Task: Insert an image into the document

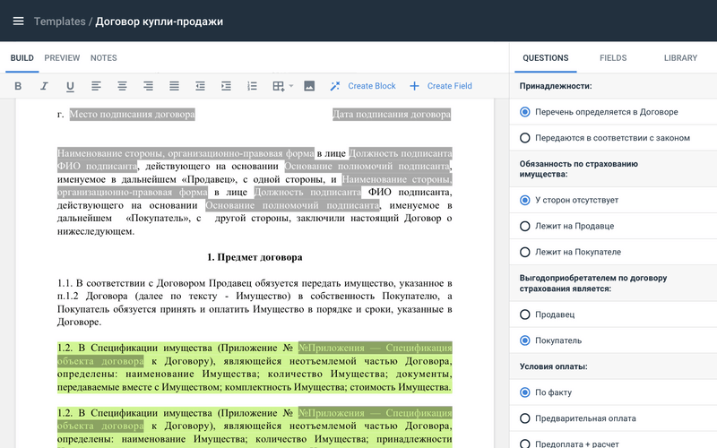Action: (x=309, y=86)
